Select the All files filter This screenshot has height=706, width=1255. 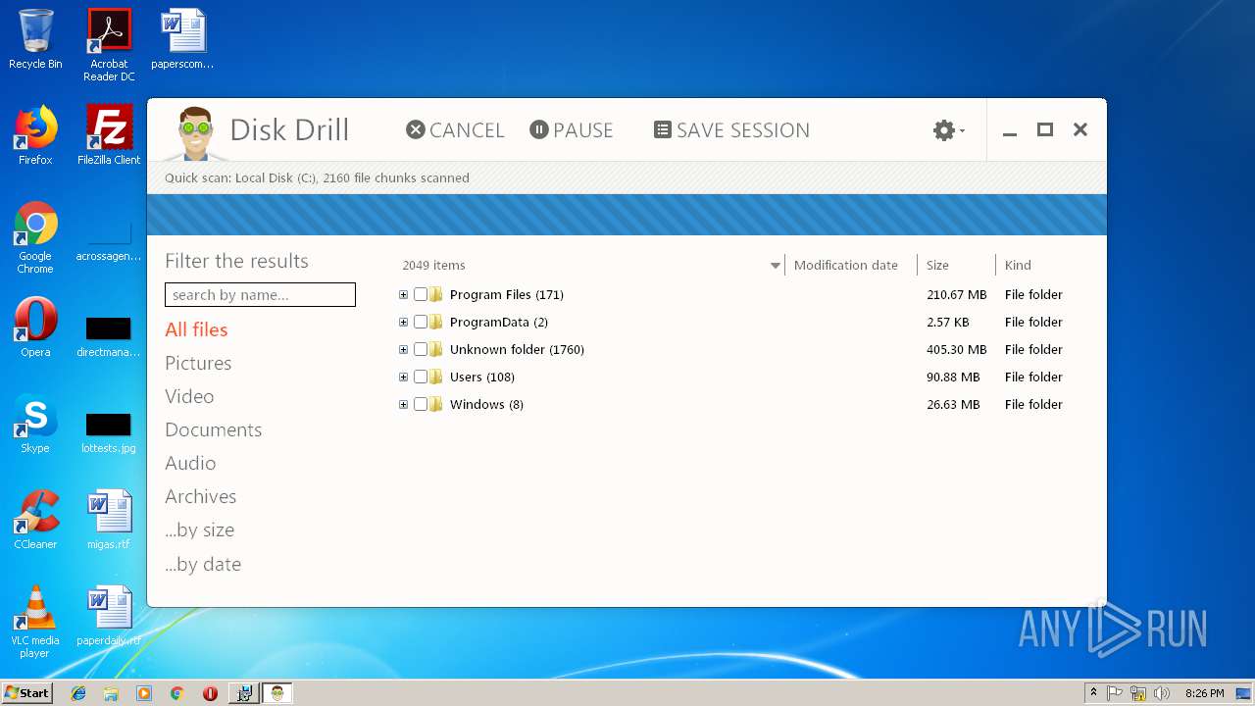click(196, 329)
